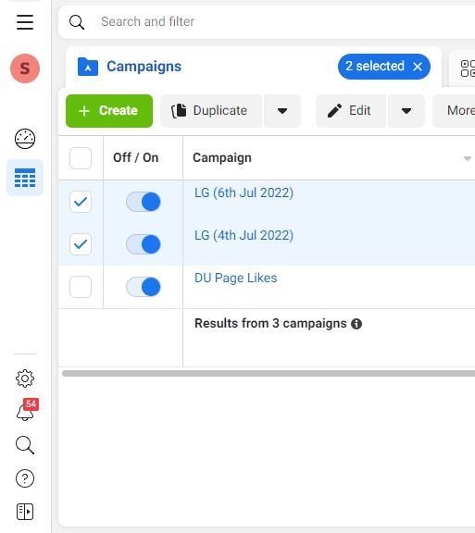Select the Campaigns table view icon
The image size is (475, 533).
tap(25, 178)
